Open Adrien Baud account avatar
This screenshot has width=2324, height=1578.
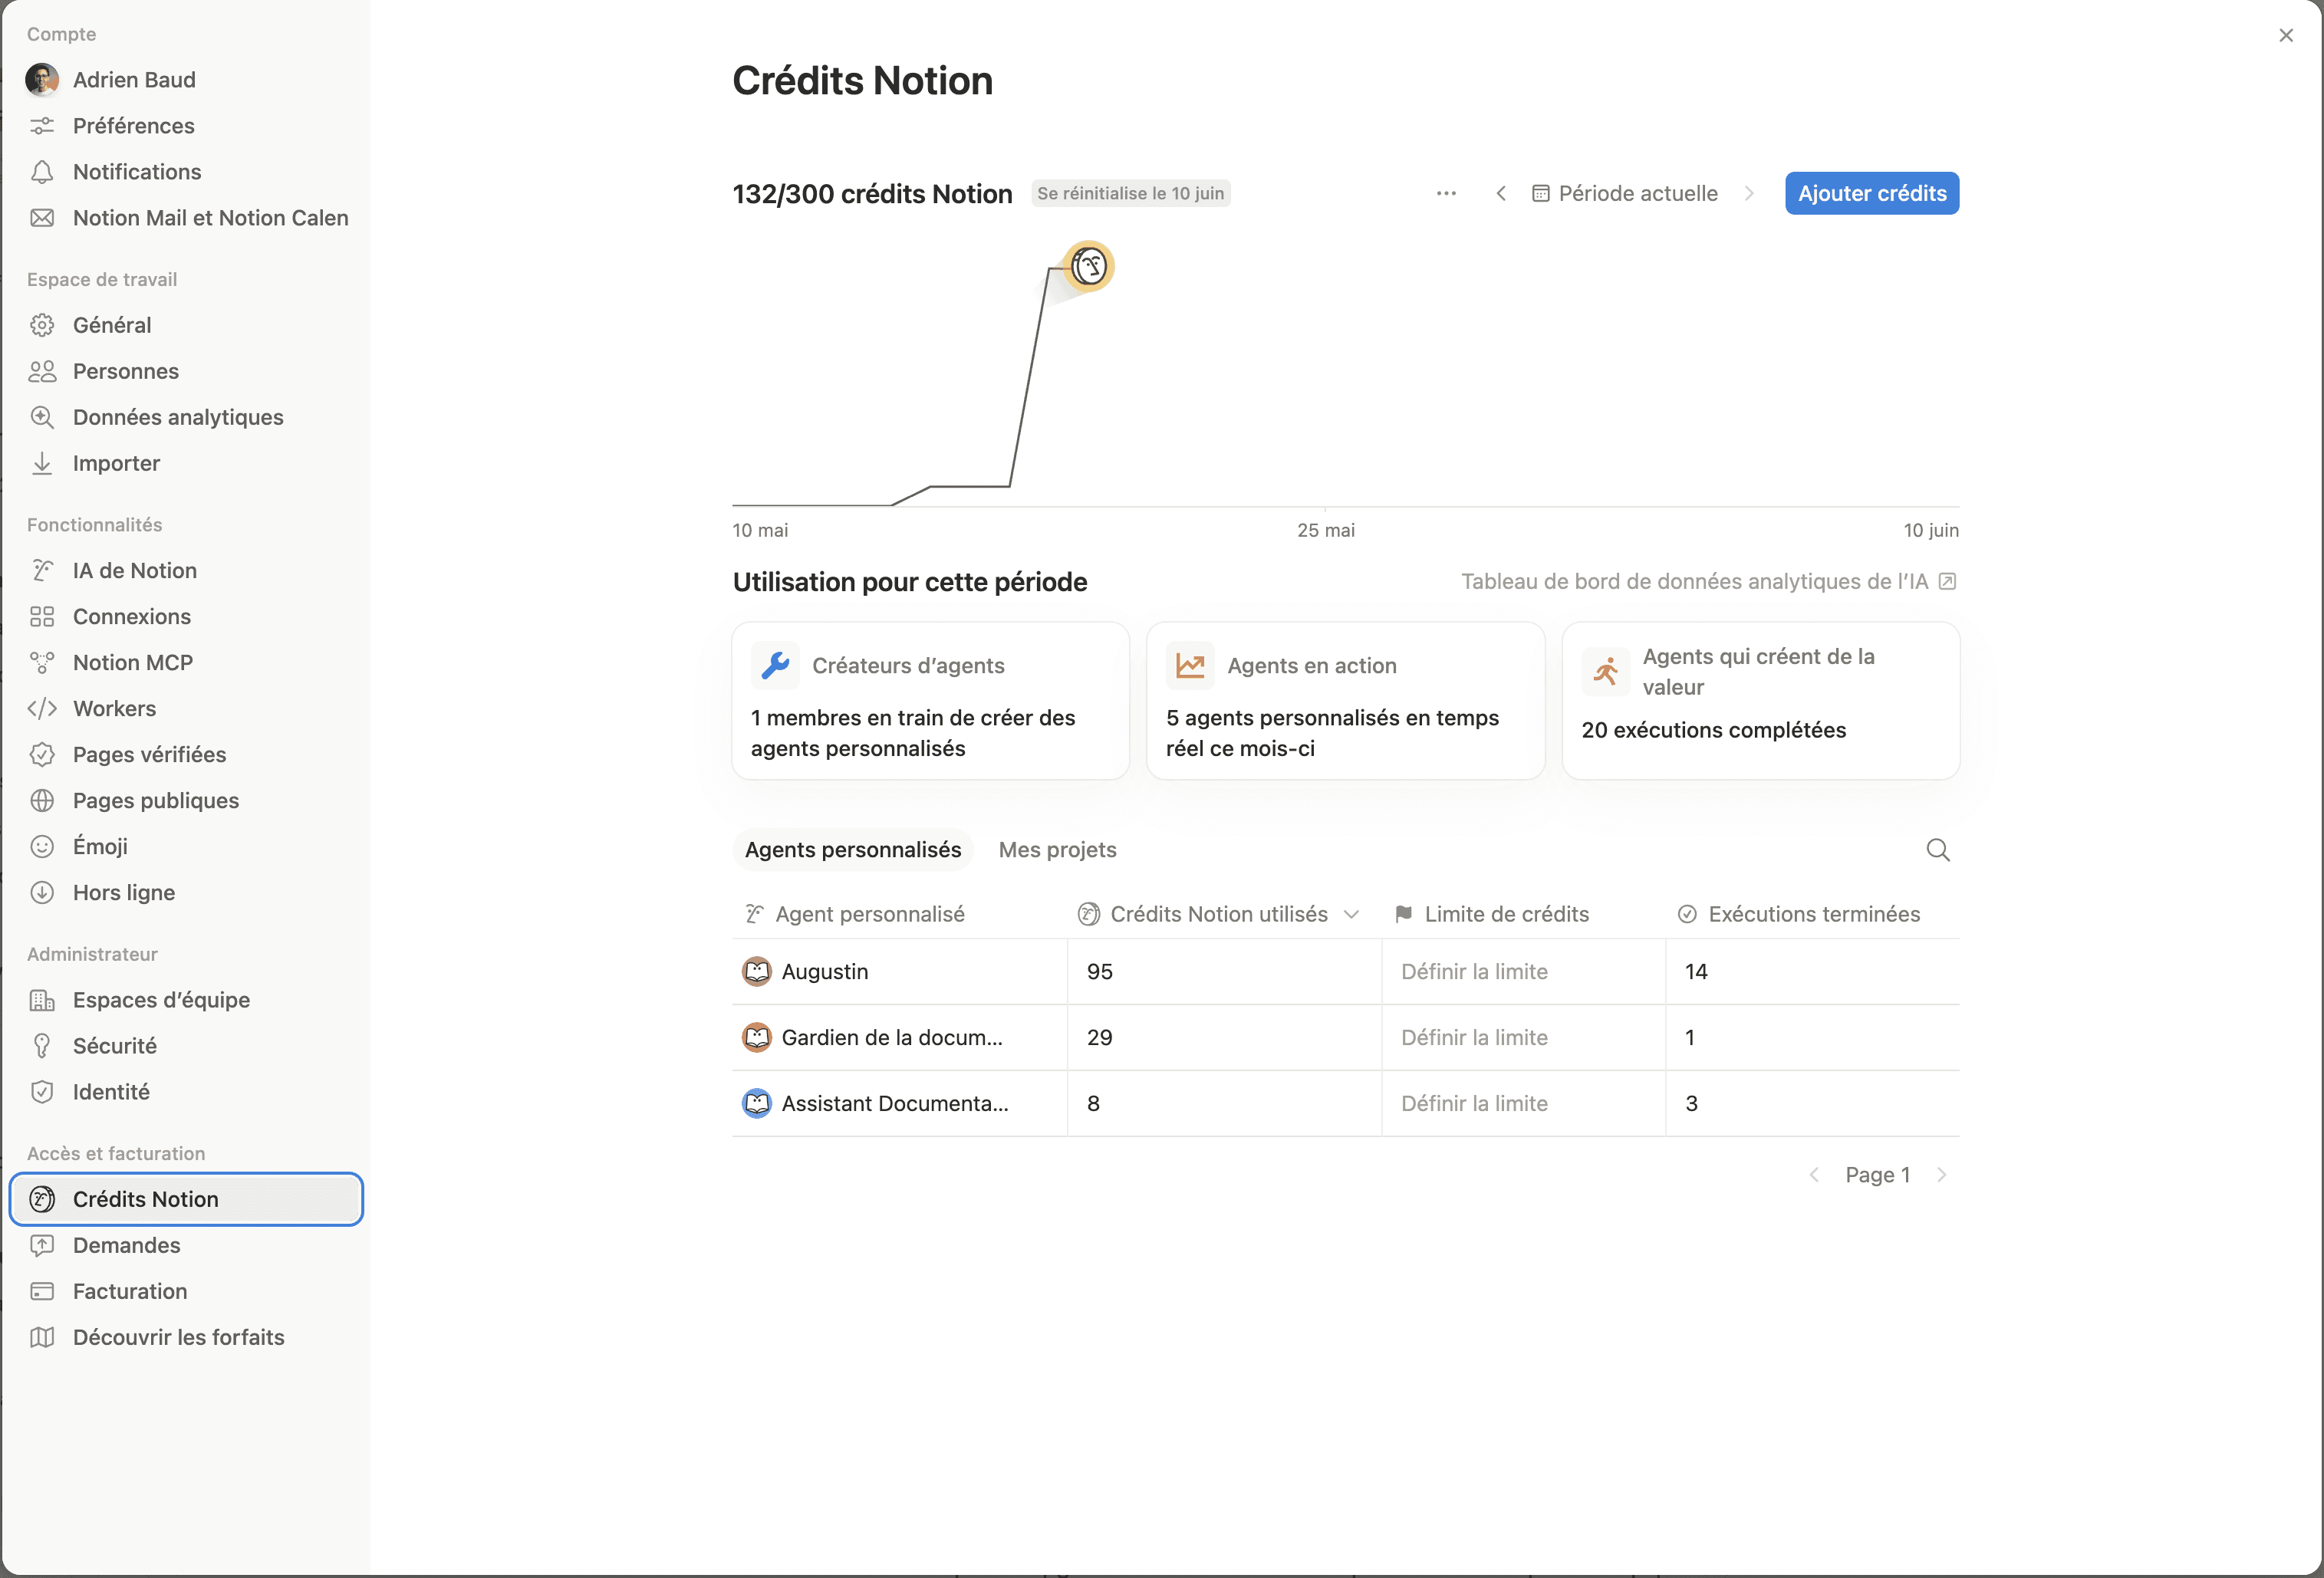[42, 80]
